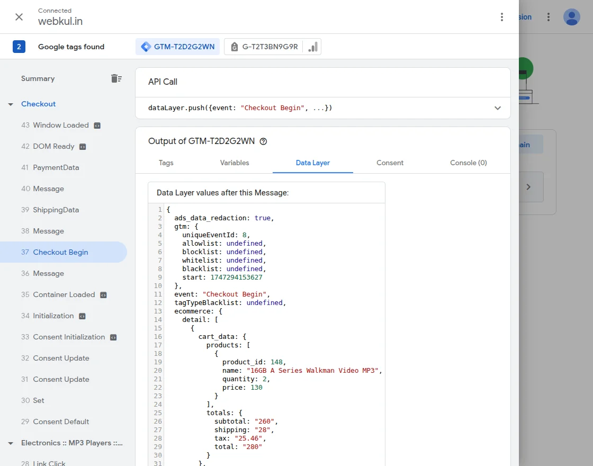Image resolution: width=593 pixels, height=466 pixels.
Task: Click the bar chart icon on Google tag chip
Action: click(x=313, y=47)
